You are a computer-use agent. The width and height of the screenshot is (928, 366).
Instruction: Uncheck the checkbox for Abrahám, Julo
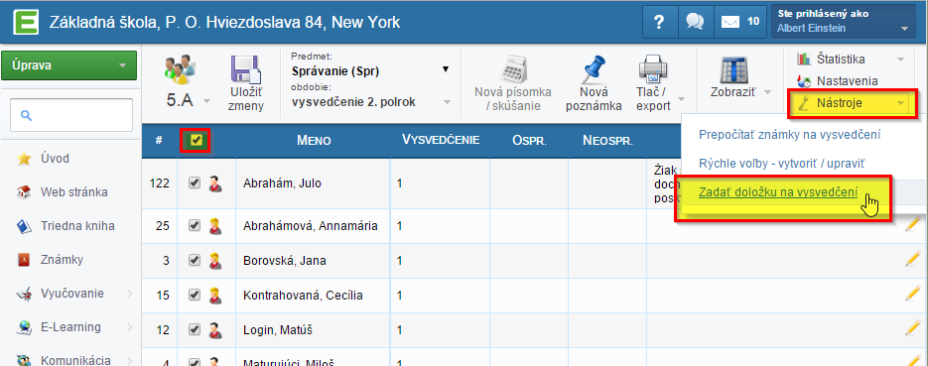point(195,183)
